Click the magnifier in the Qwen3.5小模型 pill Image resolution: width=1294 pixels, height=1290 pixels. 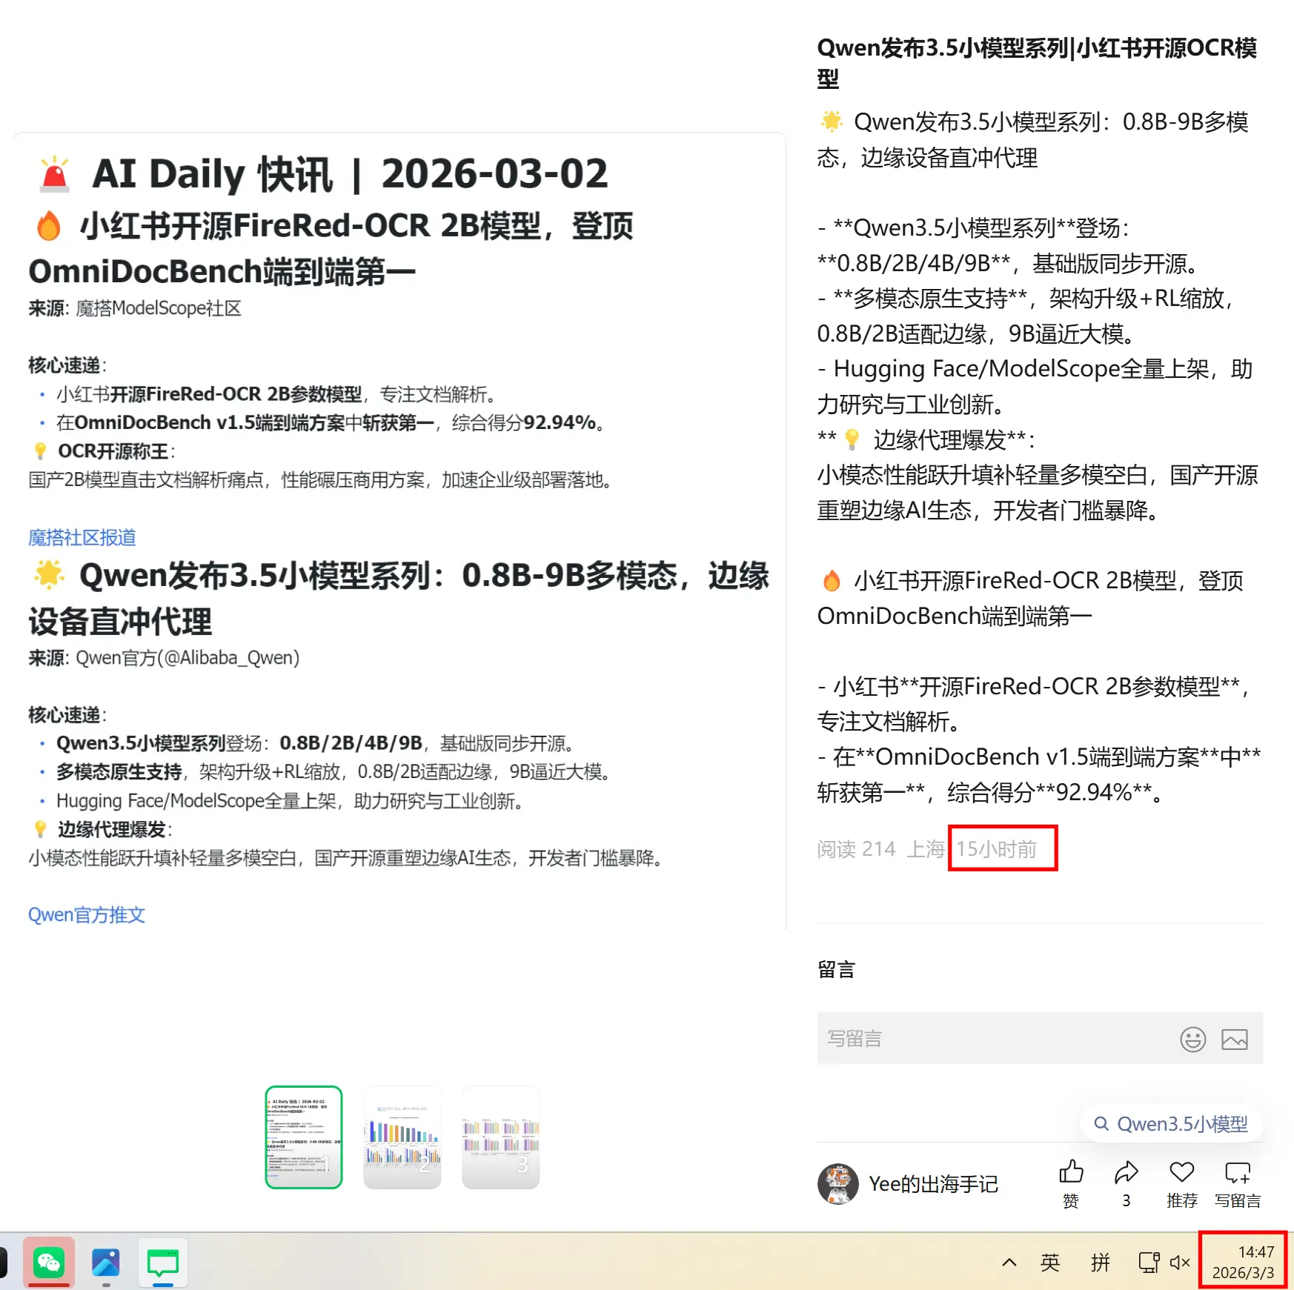(1102, 1123)
